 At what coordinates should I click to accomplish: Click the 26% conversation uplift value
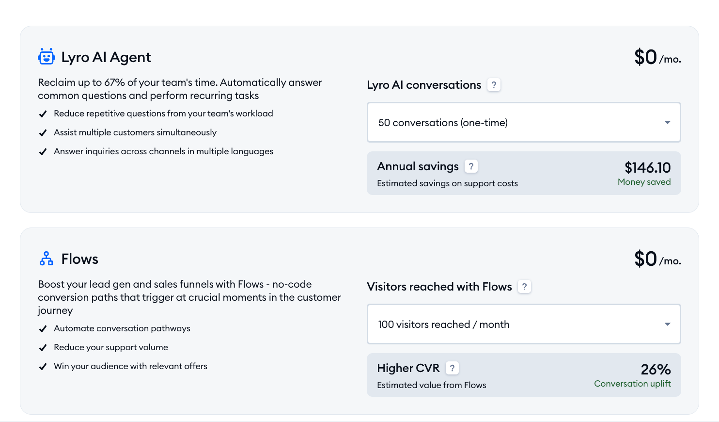click(x=656, y=370)
